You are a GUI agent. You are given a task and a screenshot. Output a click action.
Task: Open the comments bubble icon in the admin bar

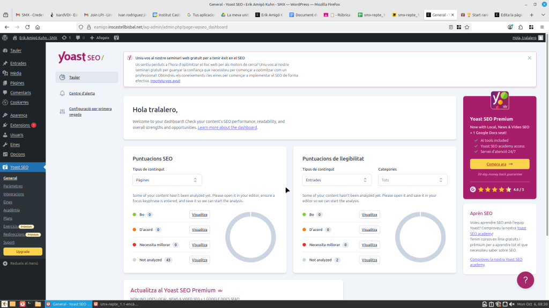coord(78,37)
